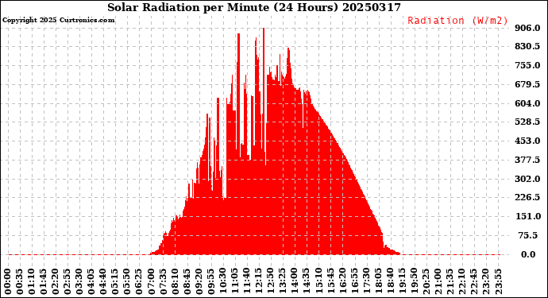Click the 07:35 time label
This screenshot has width=548, height=298.
coord(164,282)
